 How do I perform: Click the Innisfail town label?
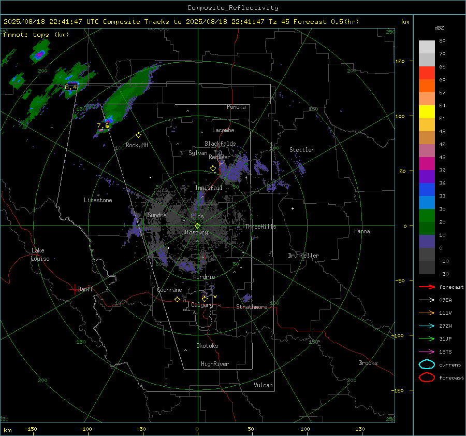209,188
